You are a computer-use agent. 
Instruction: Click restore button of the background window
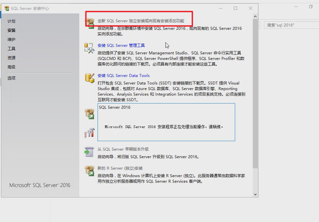pos(311,7)
